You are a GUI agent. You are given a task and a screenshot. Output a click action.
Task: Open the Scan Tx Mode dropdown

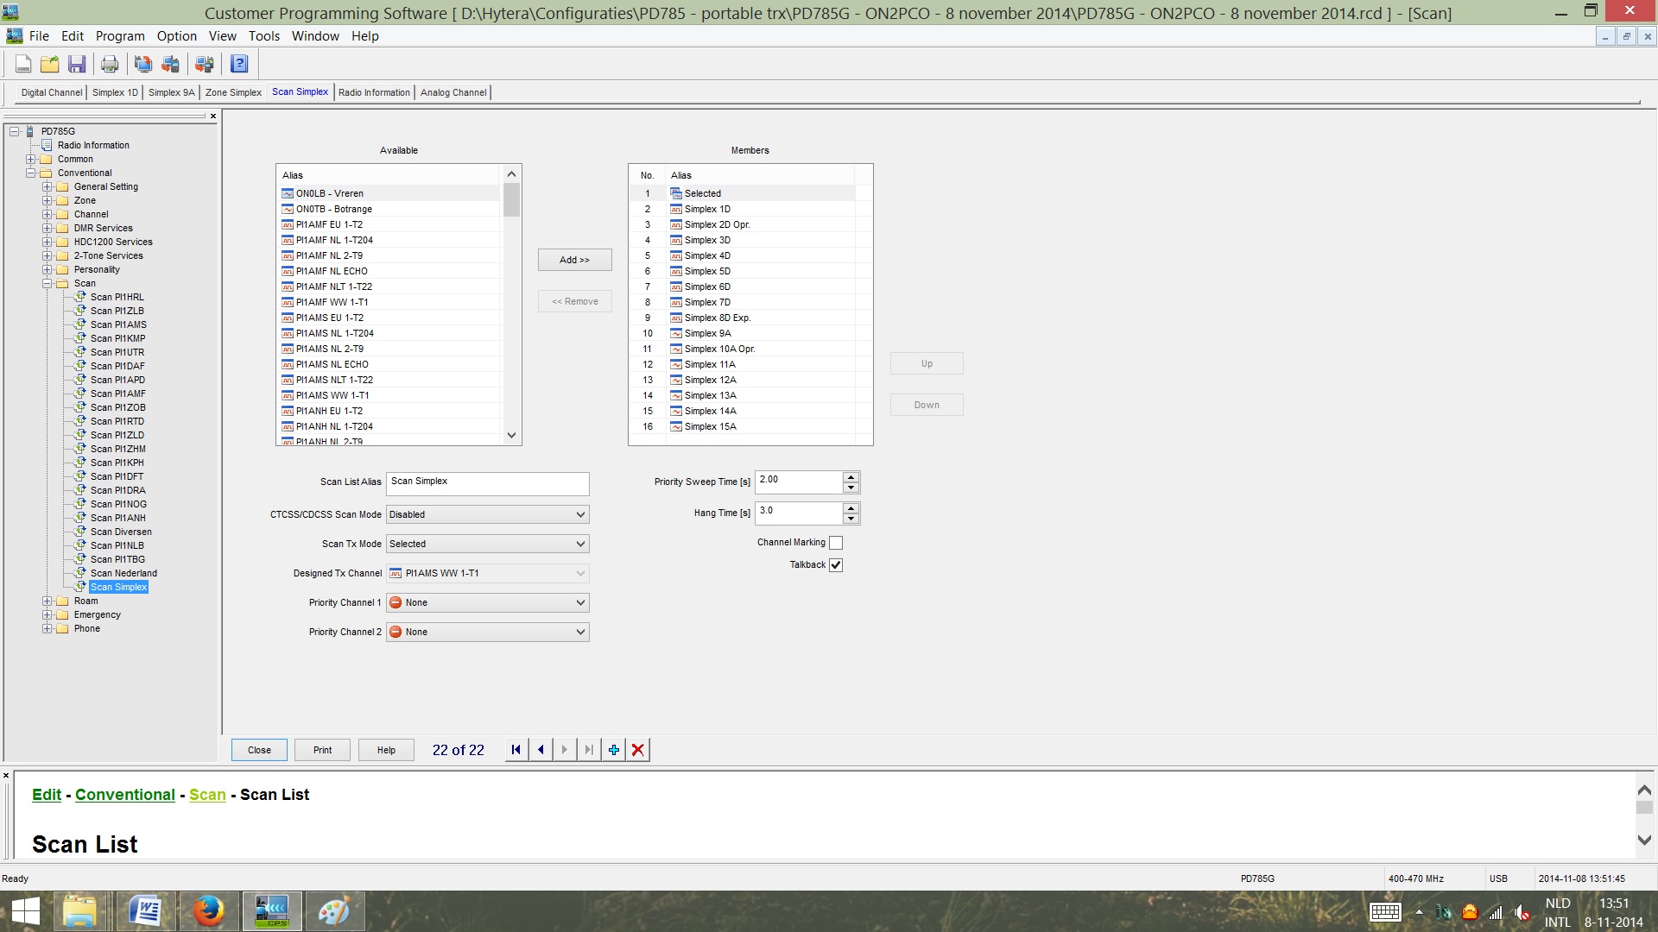coord(488,544)
